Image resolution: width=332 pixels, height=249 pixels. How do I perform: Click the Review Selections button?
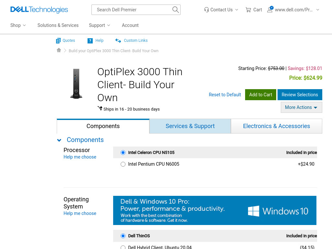coord(300,95)
